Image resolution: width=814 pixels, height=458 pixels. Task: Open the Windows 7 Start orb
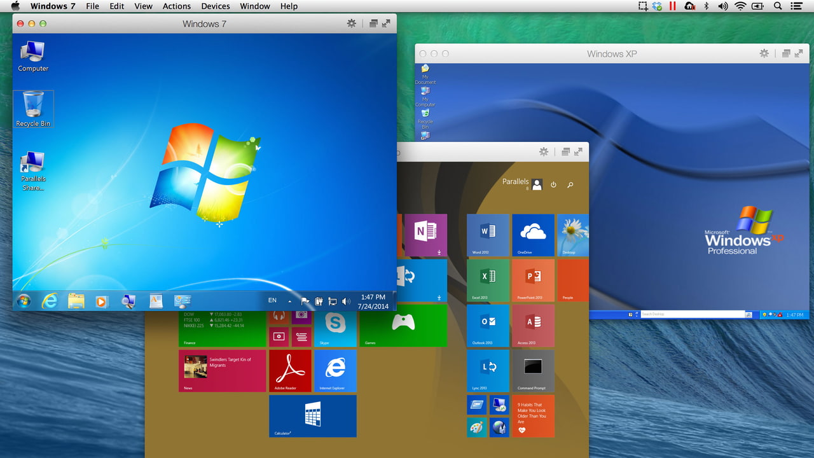pyautogui.click(x=24, y=300)
